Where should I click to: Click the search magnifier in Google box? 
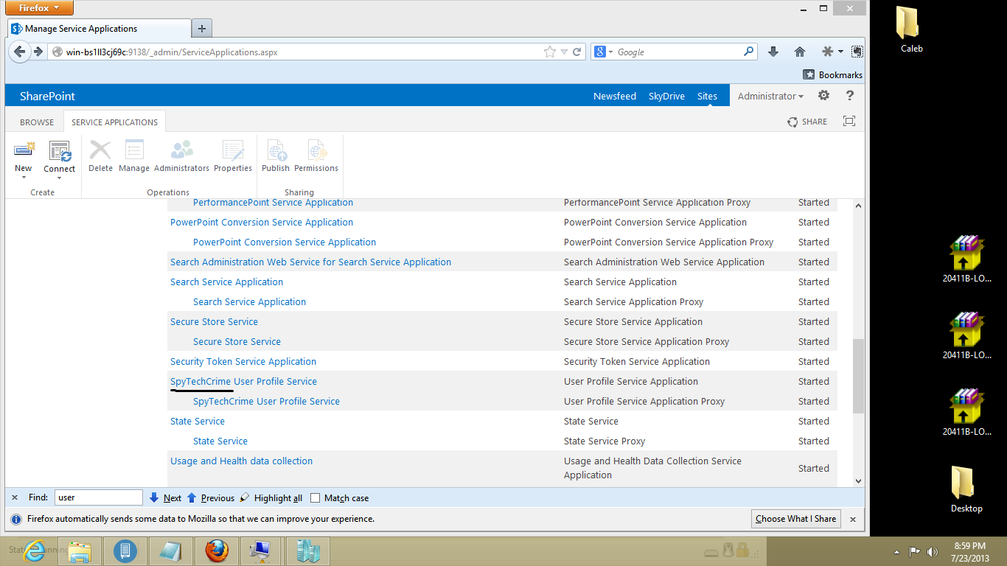(749, 52)
